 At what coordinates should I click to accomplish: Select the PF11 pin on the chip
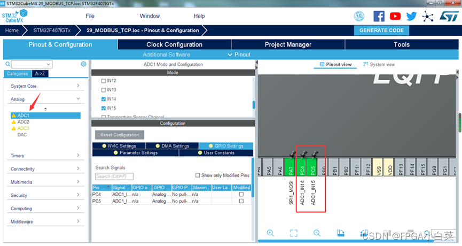[x=357, y=167]
